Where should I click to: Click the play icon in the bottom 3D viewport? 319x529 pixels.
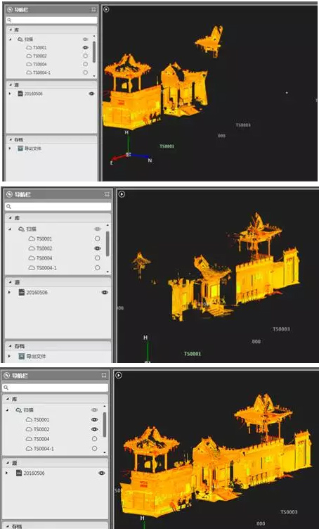(119, 375)
